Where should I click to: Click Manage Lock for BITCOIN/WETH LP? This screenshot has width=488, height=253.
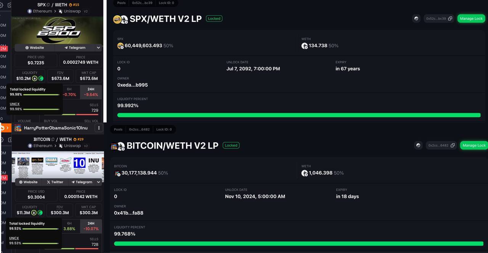point(474,145)
